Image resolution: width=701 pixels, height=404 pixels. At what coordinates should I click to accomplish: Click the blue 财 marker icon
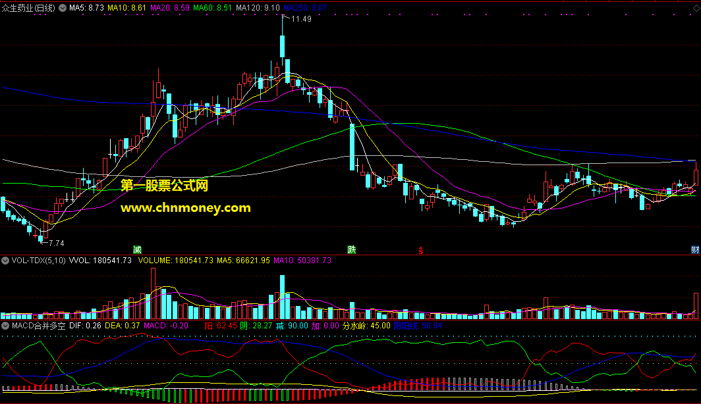(x=695, y=250)
